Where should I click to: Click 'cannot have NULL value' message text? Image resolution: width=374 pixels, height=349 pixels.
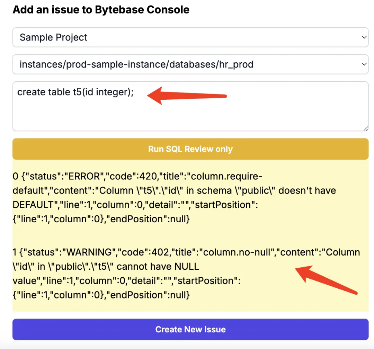(x=106, y=274)
